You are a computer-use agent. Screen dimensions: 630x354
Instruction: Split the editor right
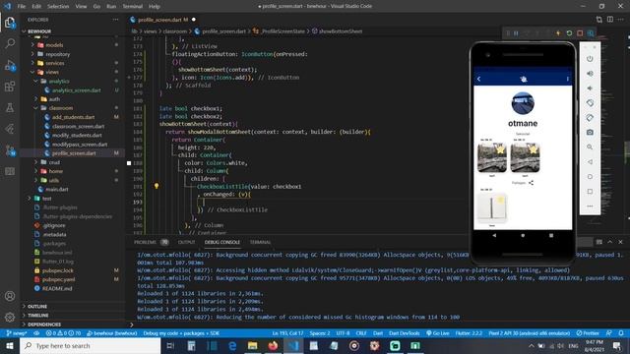[610, 20]
